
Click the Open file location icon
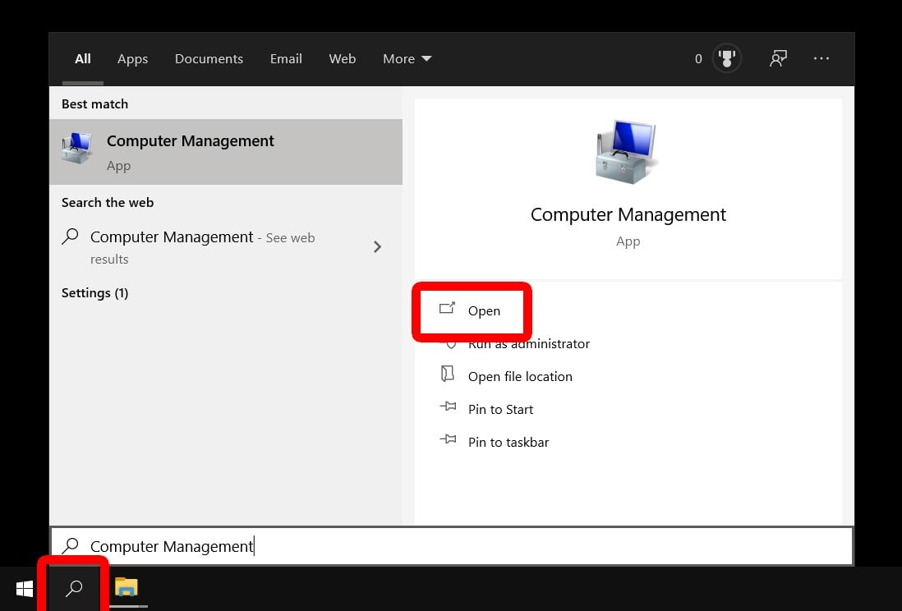tap(447, 374)
